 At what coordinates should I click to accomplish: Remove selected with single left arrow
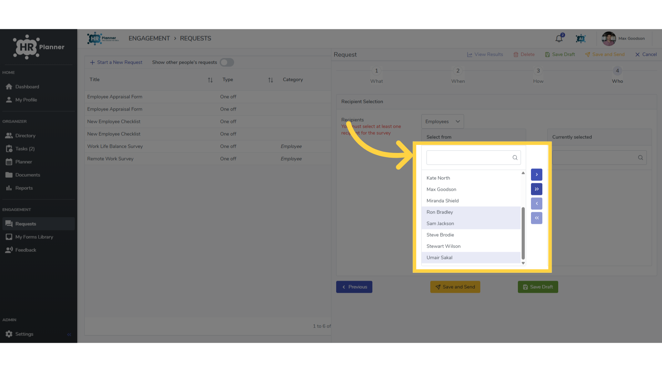pos(536,204)
